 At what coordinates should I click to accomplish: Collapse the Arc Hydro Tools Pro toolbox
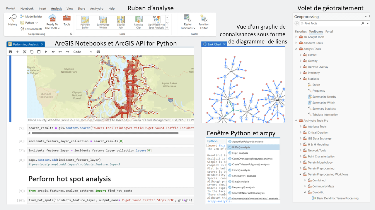[296, 120]
